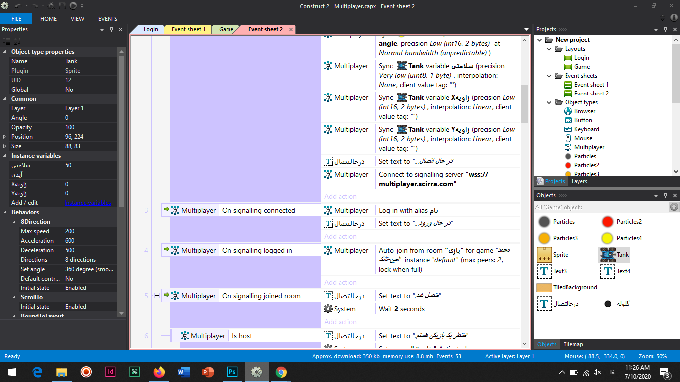Pin the Properties panel with the pushpin
The width and height of the screenshot is (680, 382).
point(111,29)
